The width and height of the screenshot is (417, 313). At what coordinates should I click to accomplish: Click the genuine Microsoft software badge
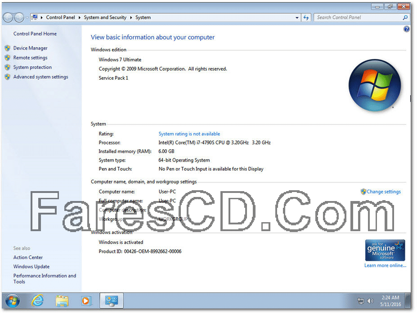[x=385, y=250]
